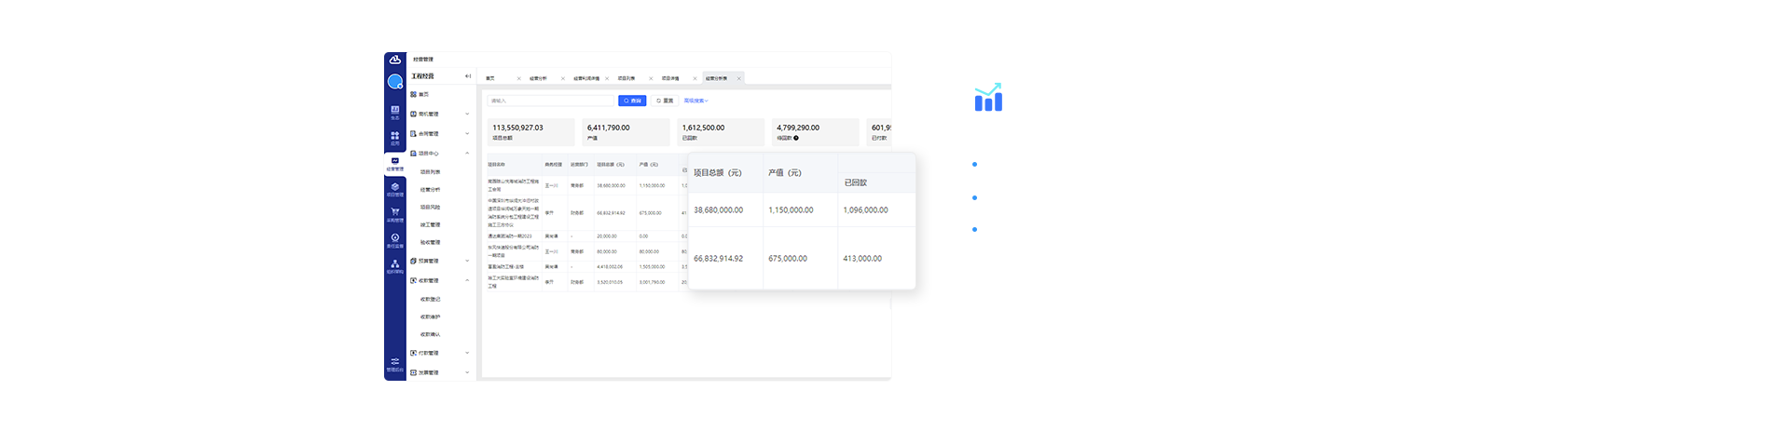The width and height of the screenshot is (1790, 431).
Task: Open 项目列表 in the side menu
Action: 430,172
